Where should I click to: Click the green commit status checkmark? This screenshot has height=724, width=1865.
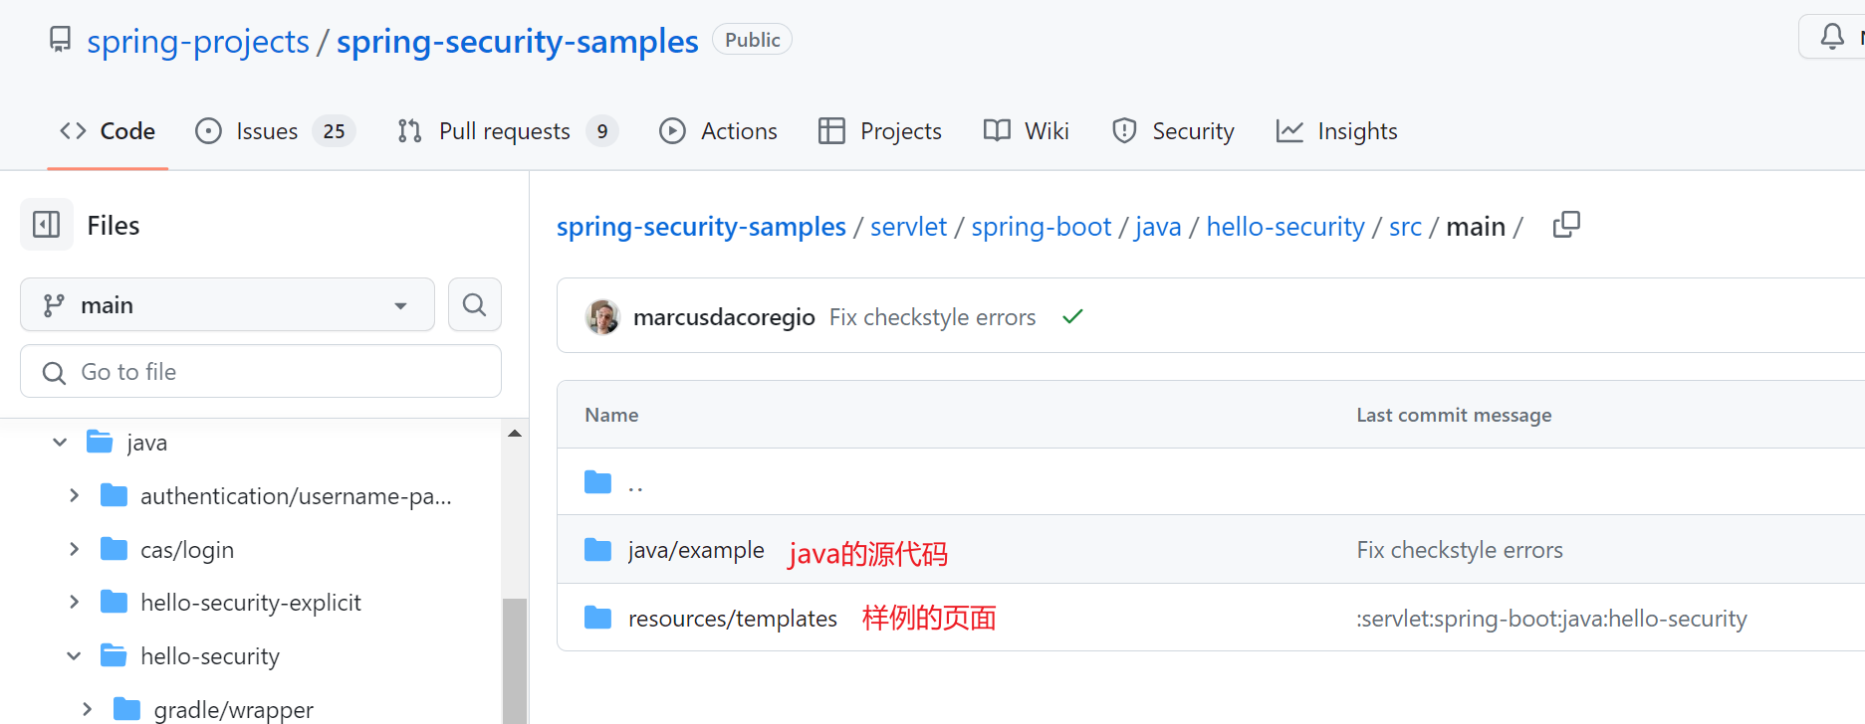[1072, 316]
